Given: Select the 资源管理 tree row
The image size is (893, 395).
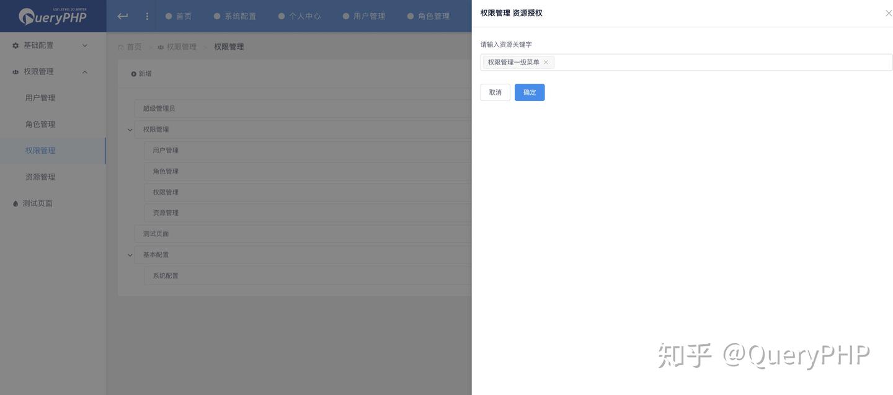Looking at the screenshot, I should coord(308,213).
